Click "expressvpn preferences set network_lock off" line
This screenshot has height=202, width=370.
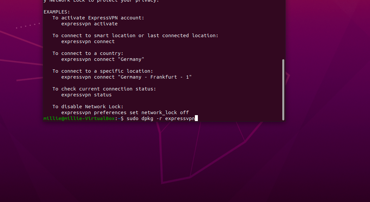(125, 113)
